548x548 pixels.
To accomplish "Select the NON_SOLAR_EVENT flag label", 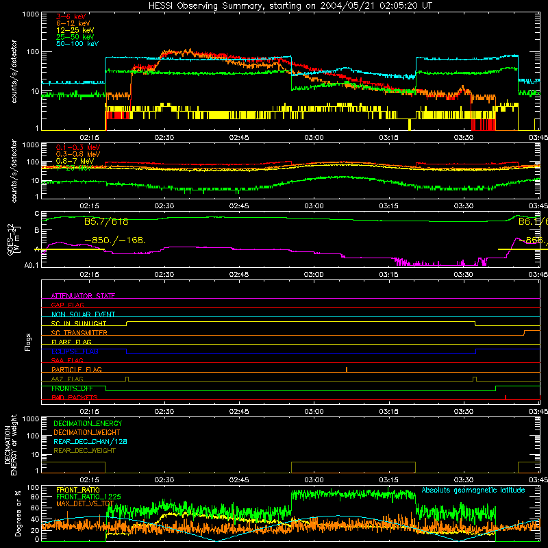I will coord(83,314).
